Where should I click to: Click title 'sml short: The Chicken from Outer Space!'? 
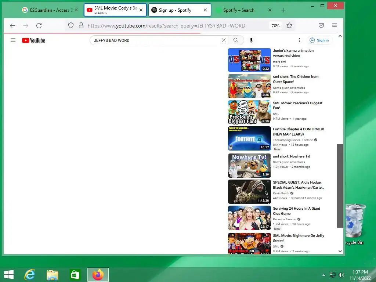[296, 79]
